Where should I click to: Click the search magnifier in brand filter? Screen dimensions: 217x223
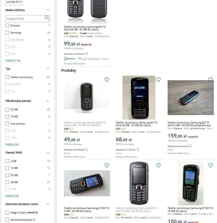pos(47,18)
